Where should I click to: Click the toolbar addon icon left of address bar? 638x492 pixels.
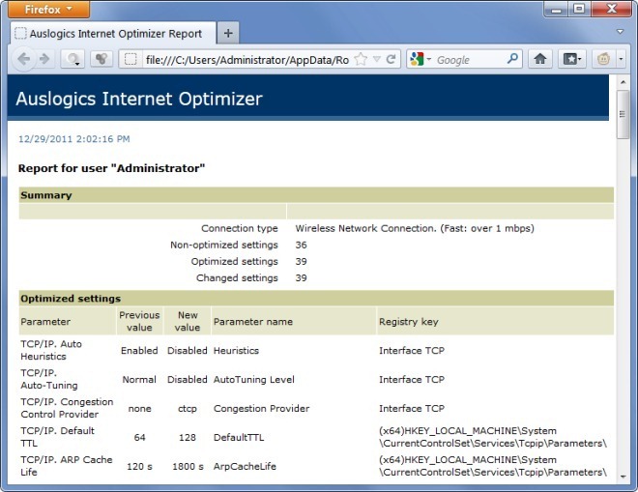pyautogui.click(x=101, y=59)
